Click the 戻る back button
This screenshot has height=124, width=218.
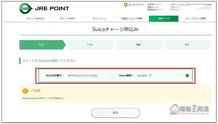pos(116,113)
